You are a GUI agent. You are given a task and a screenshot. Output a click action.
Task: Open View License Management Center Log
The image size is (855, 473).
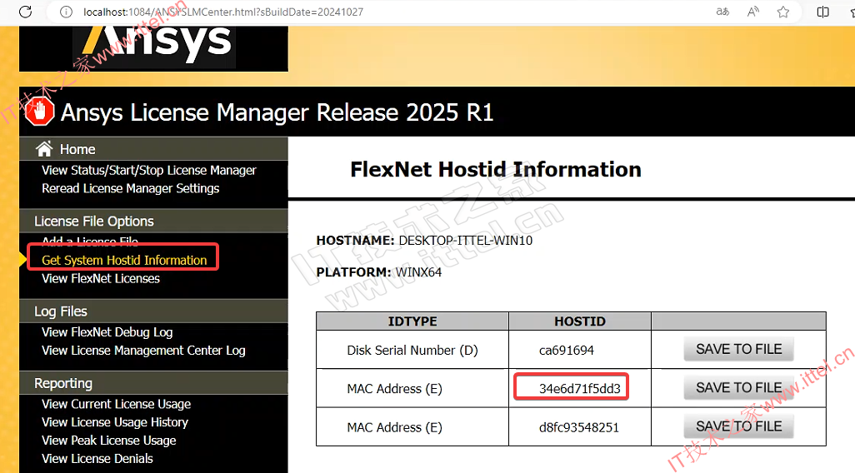(x=143, y=351)
